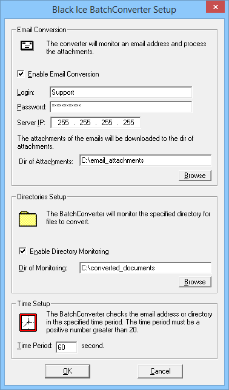Click the email envelope icon
The height and width of the screenshot is (390, 229).
tap(27, 46)
